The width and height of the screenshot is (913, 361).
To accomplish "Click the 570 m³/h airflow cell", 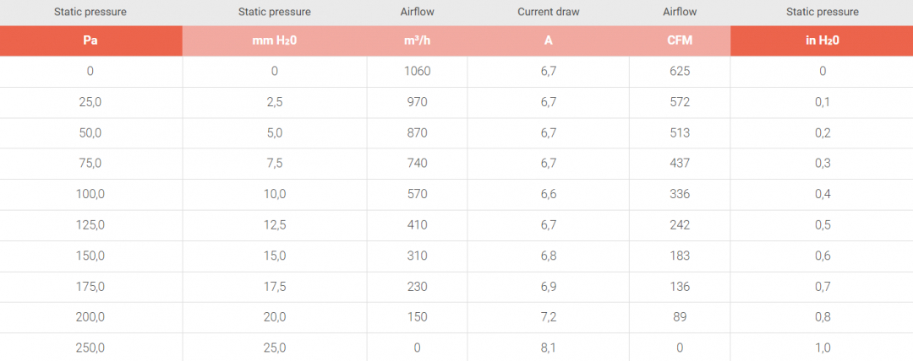I will [417, 194].
